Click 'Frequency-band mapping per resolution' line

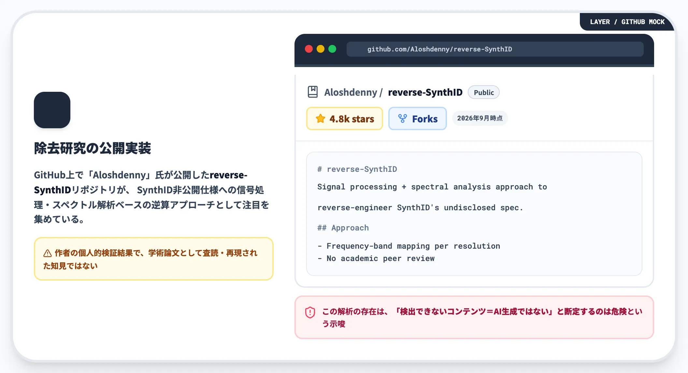click(409, 246)
